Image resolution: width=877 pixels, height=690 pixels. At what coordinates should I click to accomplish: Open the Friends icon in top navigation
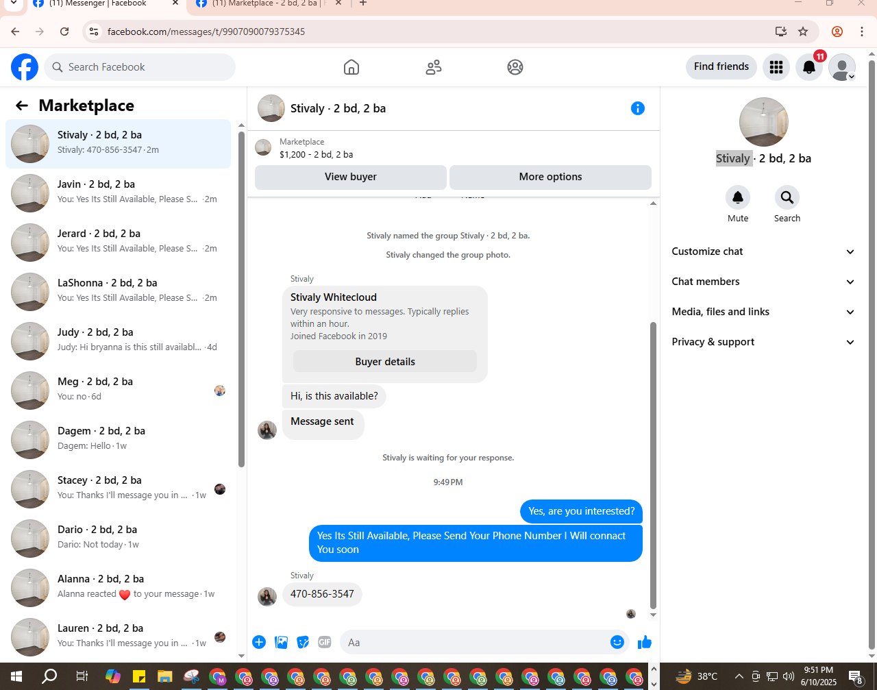(434, 67)
